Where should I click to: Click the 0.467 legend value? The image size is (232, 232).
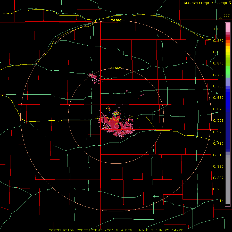pyautogui.click(x=218, y=143)
